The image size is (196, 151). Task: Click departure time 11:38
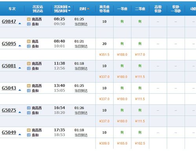(59, 63)
